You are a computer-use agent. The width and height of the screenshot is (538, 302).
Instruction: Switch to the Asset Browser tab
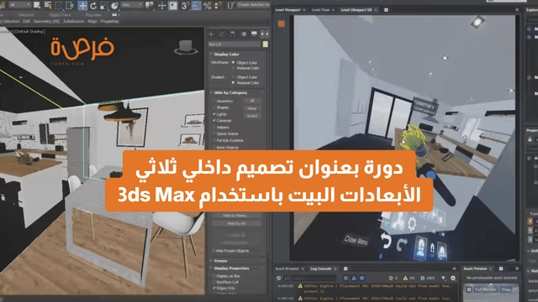pyautogui.click(x=287, y=268)
